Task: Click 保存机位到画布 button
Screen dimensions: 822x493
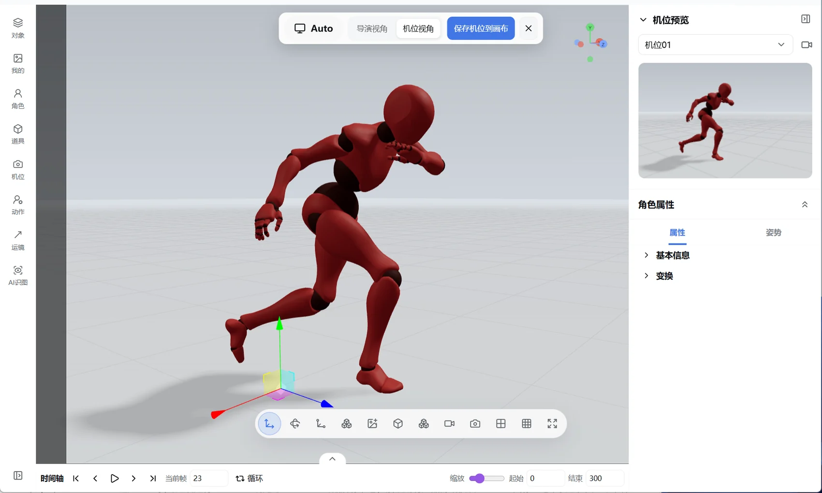Action: coord(481,29)
